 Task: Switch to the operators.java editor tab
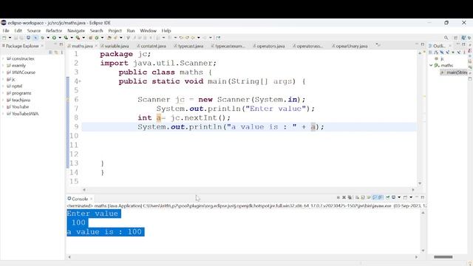tap(269, 46)
